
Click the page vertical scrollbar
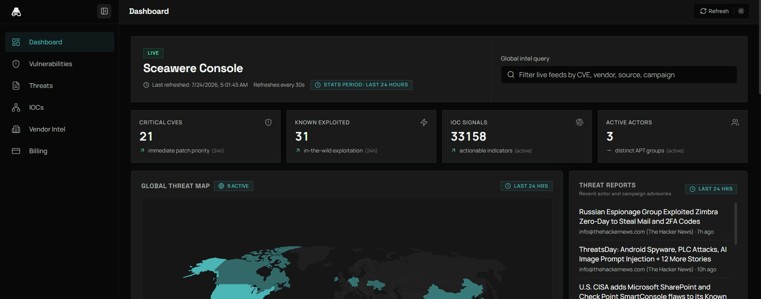(759, 48)
